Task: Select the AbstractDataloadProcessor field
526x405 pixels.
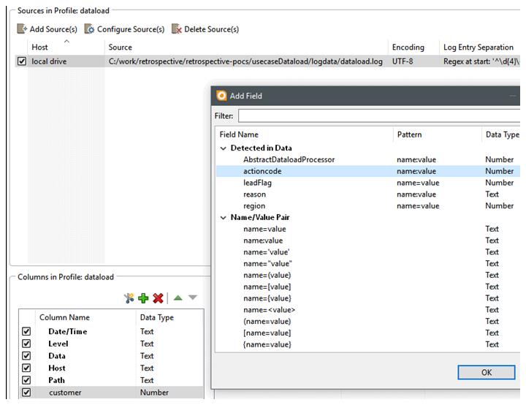Action: tap(289, 159)
